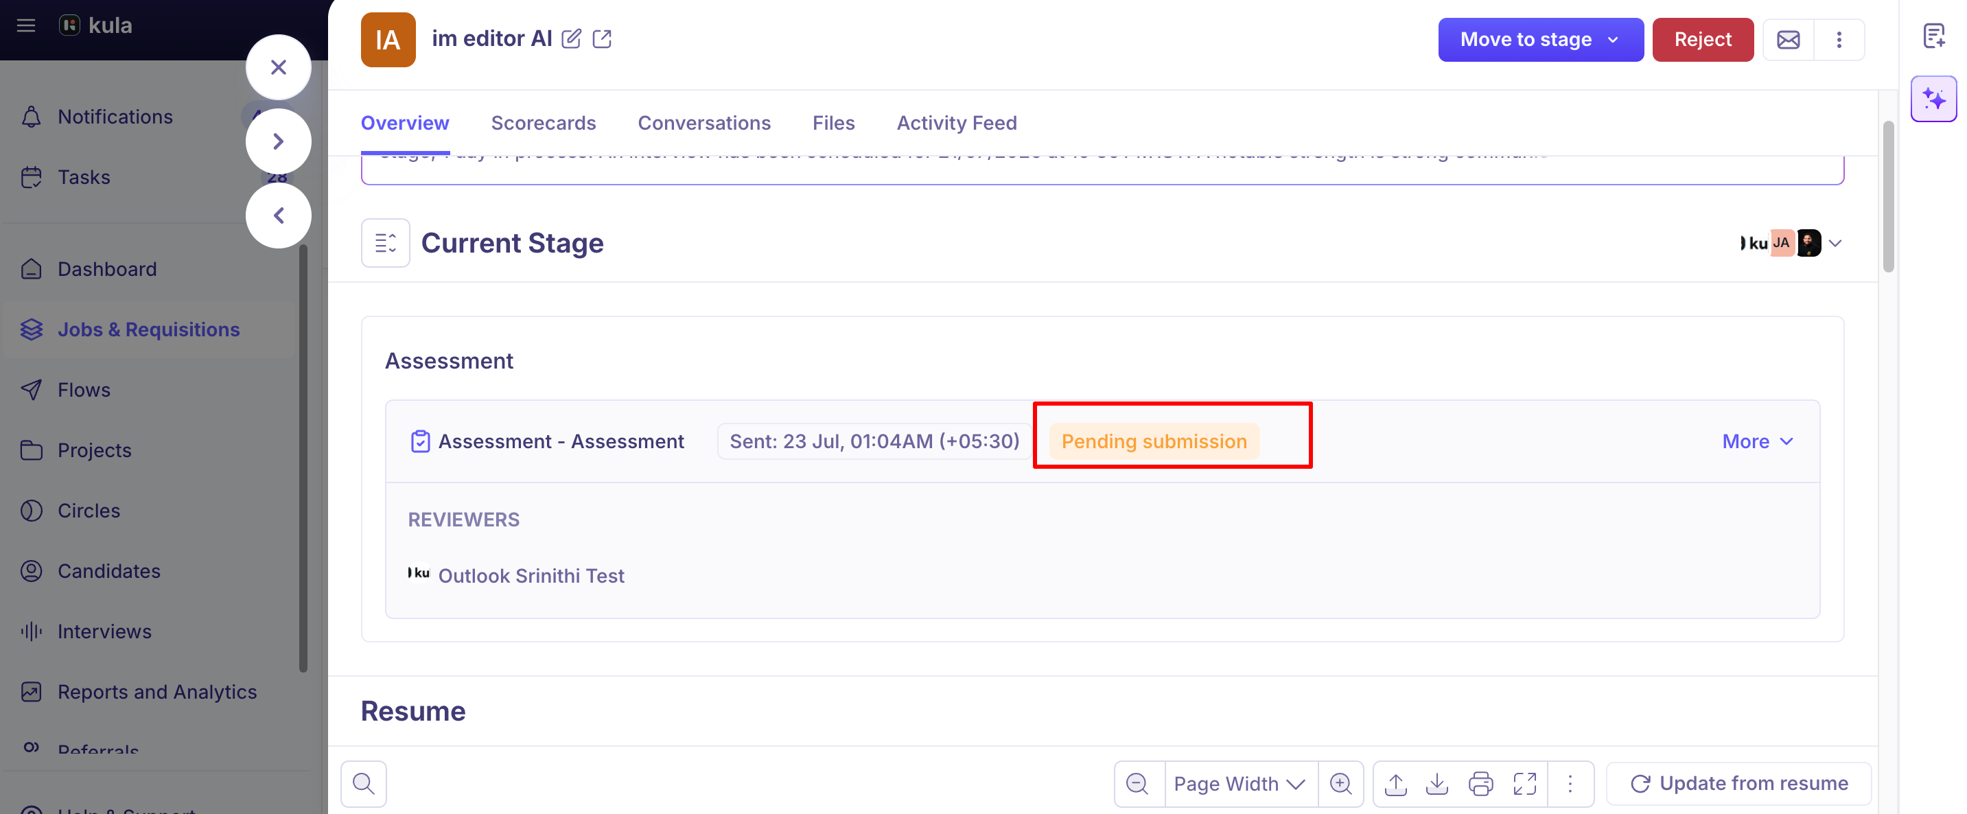Open the AI sparkle assistant icon
The height and width of the screenshot is (814, 1967).
1933,99
